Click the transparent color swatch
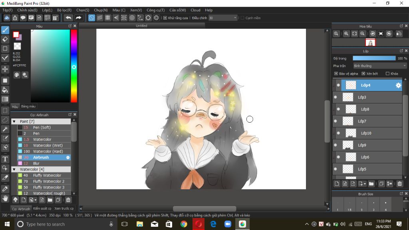 (17, 46)
